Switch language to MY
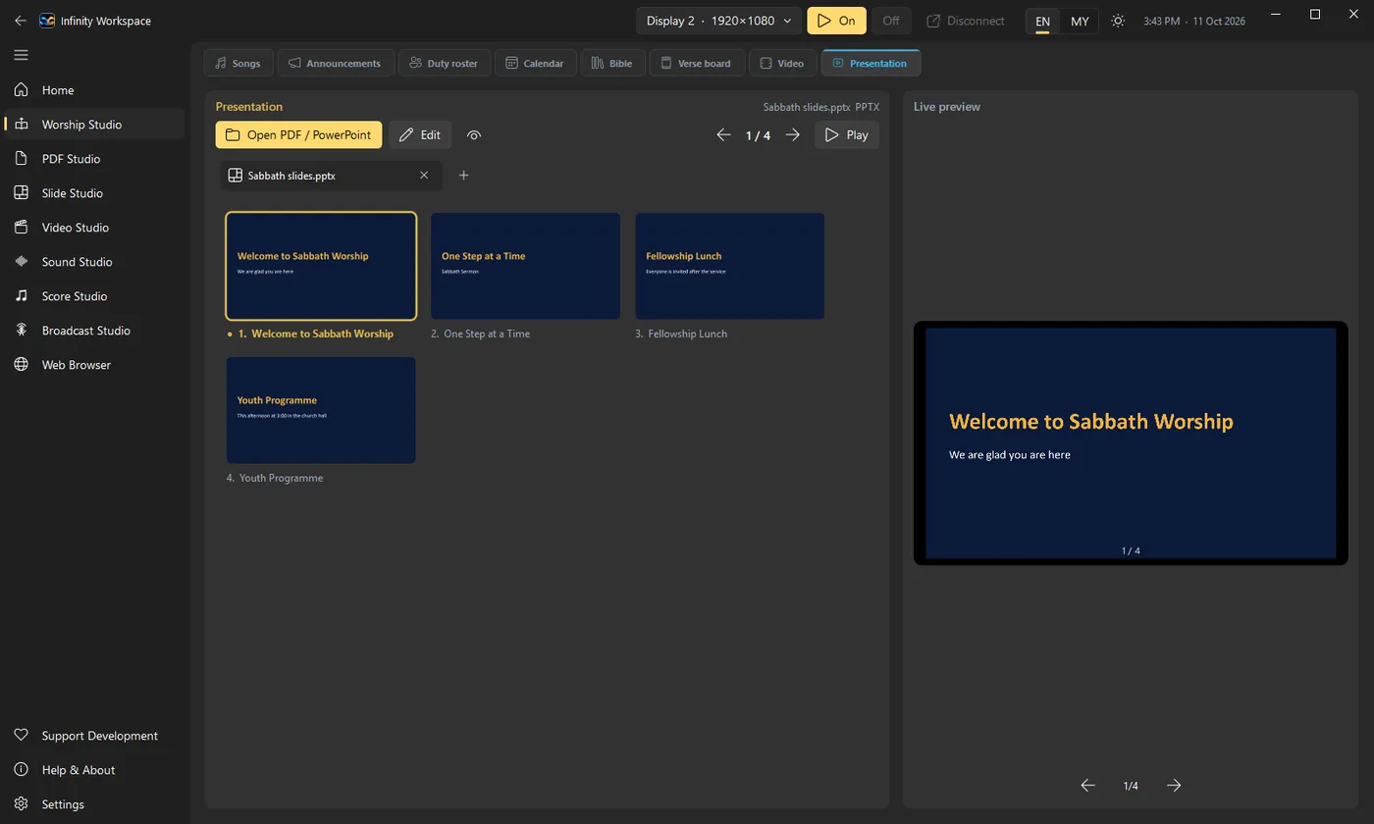 pyautogui.click(x=1080, y=21)
